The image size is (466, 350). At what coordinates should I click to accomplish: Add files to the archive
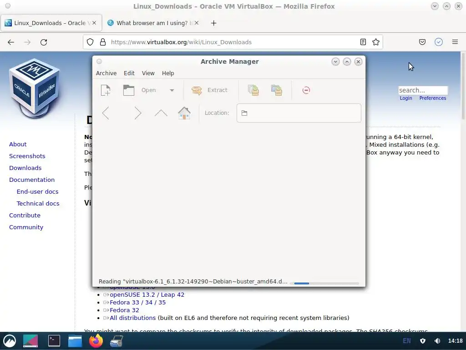253,90
